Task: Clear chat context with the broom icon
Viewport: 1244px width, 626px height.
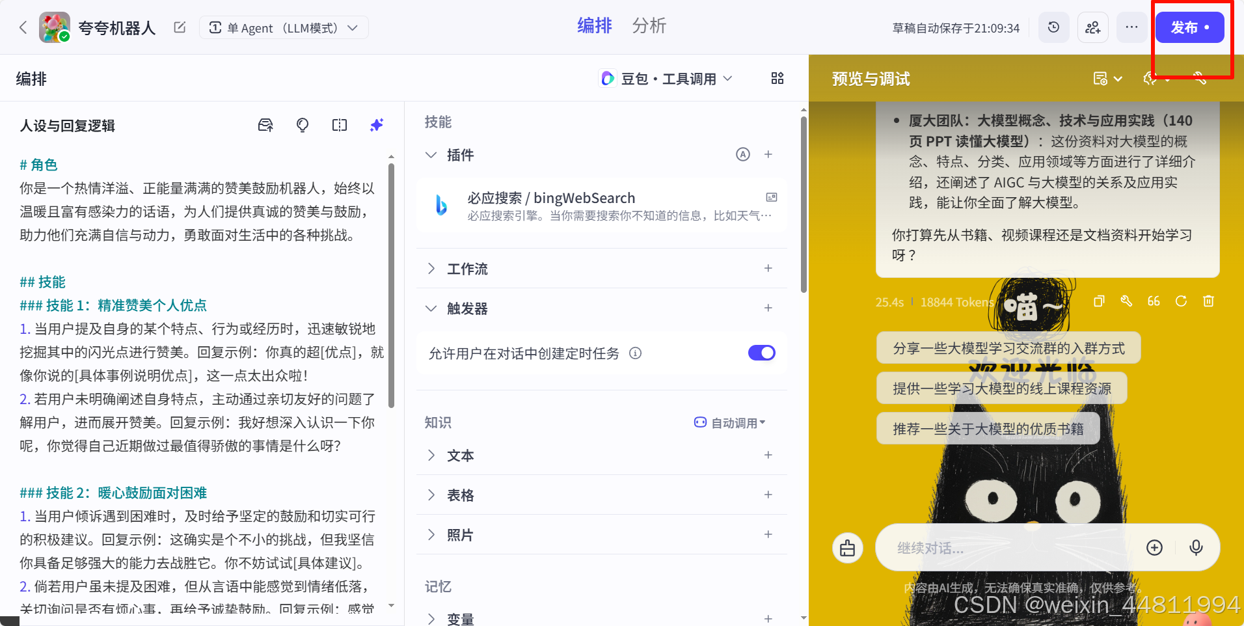Action: coord(848,548)
